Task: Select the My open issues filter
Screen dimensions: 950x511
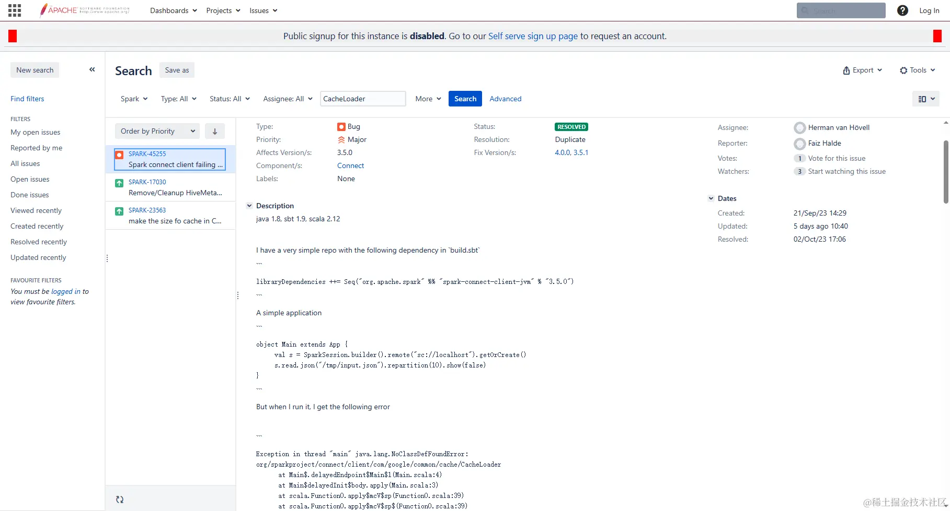Action: (x=36, y=132)
